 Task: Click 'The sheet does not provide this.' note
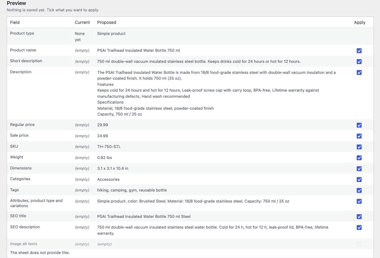point(40,253)
